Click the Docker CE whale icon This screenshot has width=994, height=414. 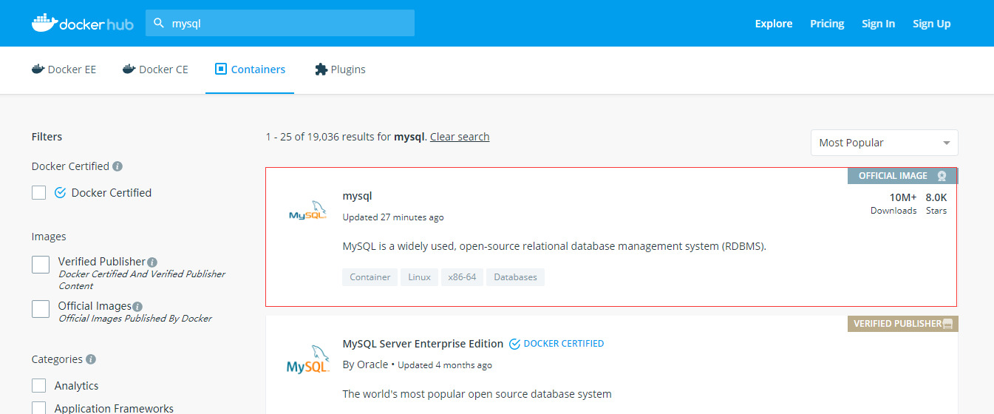tap(129, 69)
